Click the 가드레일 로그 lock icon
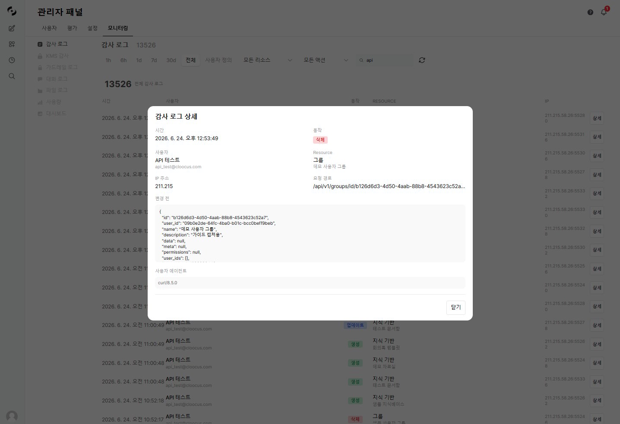Image resolution: width=620 pixels, height=424 pixels. click(x=40, y=67)
